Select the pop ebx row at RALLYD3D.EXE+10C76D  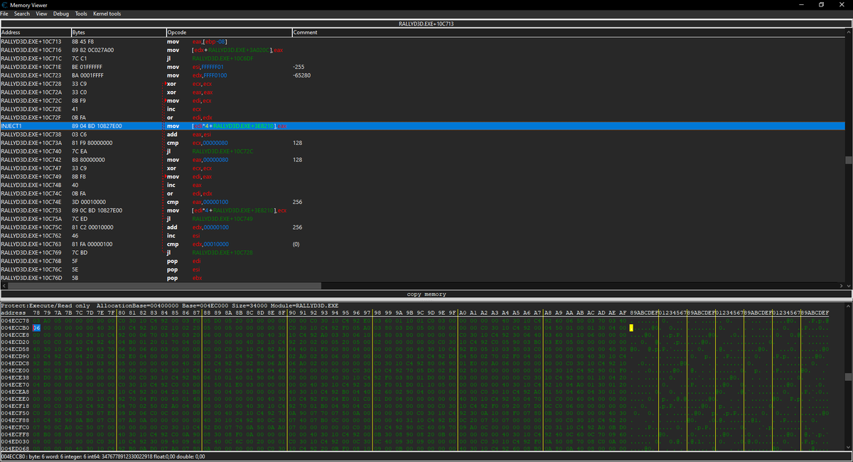point(422,278)
